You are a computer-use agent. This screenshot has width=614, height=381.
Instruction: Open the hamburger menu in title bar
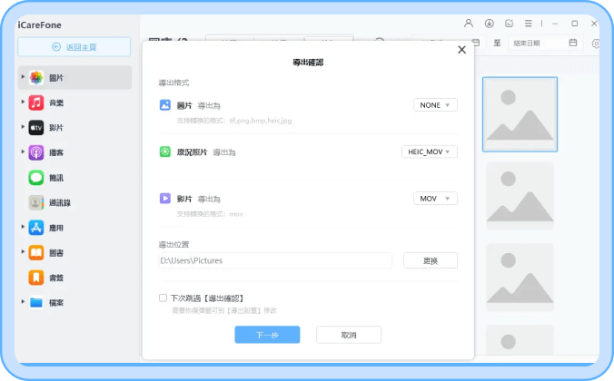click(x=529, y=24)
